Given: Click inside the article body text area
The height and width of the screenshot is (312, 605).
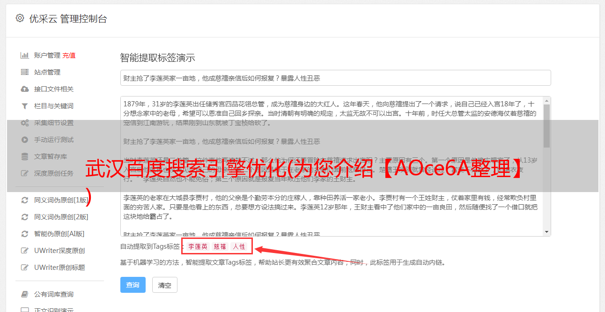Looking at the screenshot, I should tap(332, 166).
